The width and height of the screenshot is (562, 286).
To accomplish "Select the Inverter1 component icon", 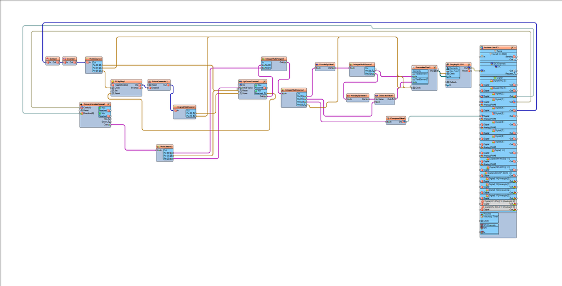I will [65, 58].
